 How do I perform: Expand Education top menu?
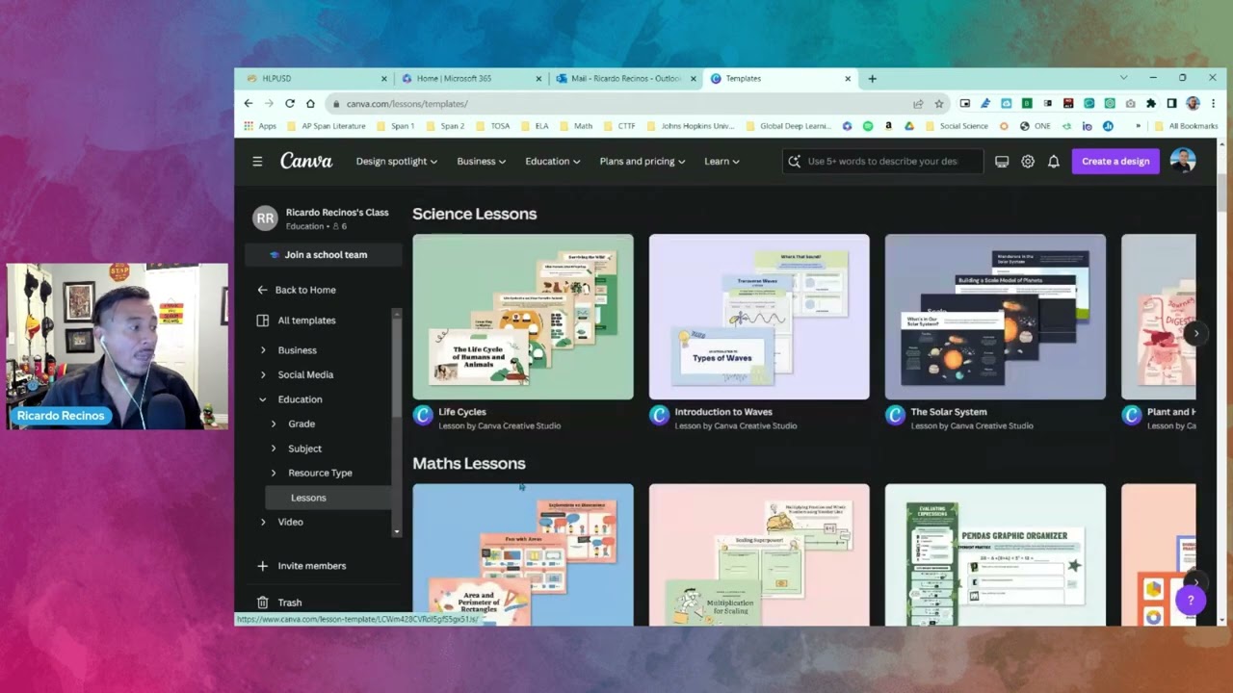[553, 162]
